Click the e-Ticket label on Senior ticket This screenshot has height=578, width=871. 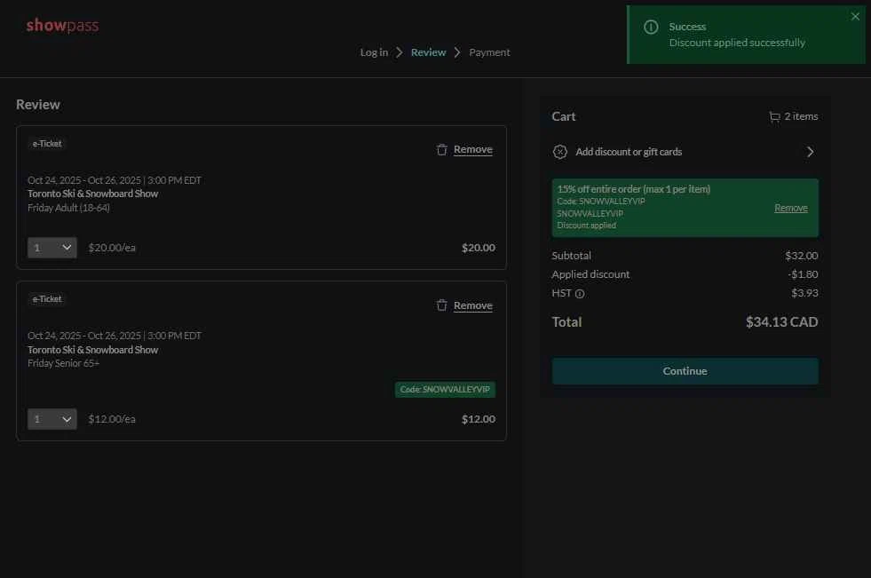[47, 299]
